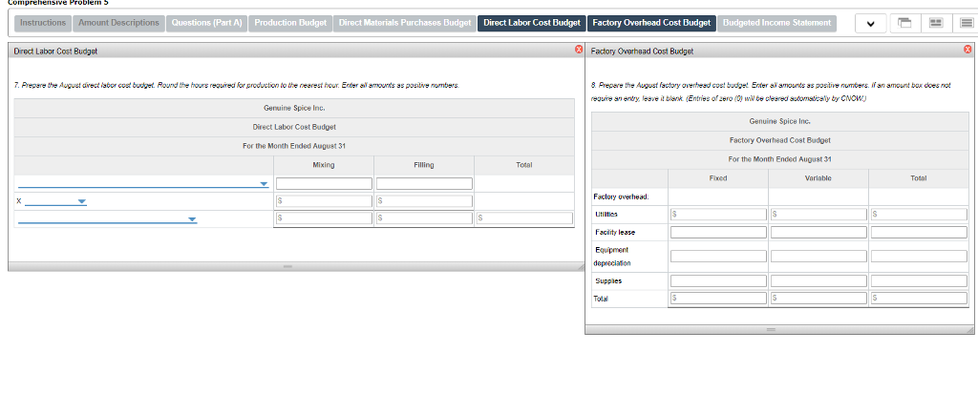
Task: Expand the first row label dropdown
Action: point(263,183)
